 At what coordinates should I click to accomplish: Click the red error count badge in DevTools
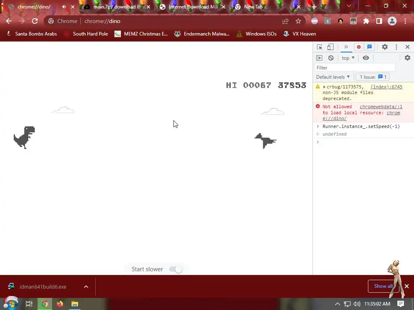[x=359, y=47]
